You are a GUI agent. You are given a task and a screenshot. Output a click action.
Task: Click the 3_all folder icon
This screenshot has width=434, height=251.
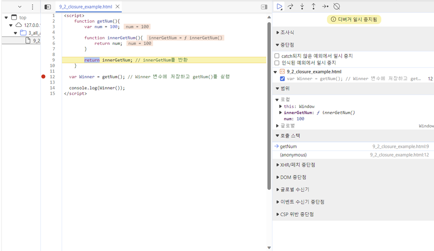pos(23,33)
